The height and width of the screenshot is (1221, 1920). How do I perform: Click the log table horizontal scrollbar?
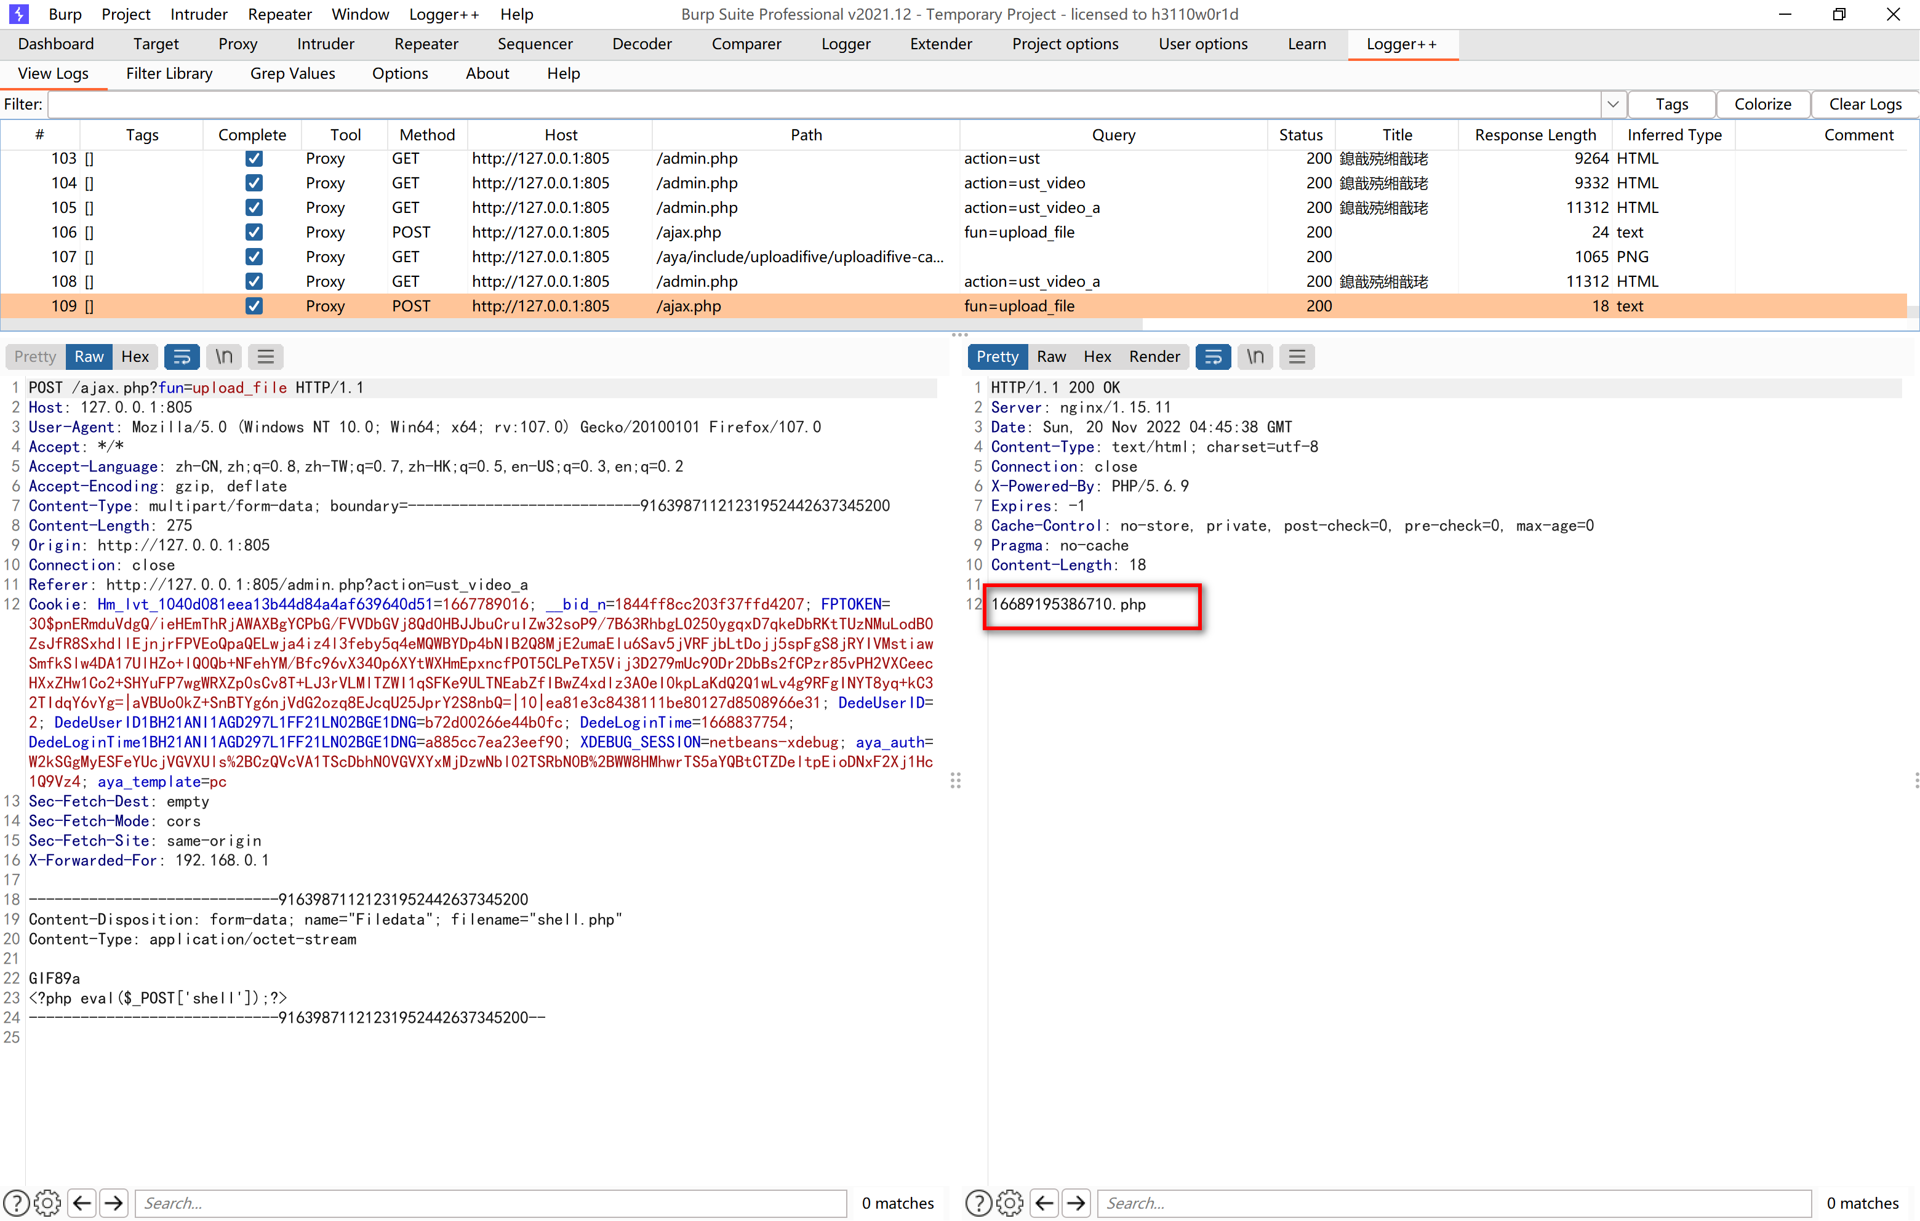(571, 326)
